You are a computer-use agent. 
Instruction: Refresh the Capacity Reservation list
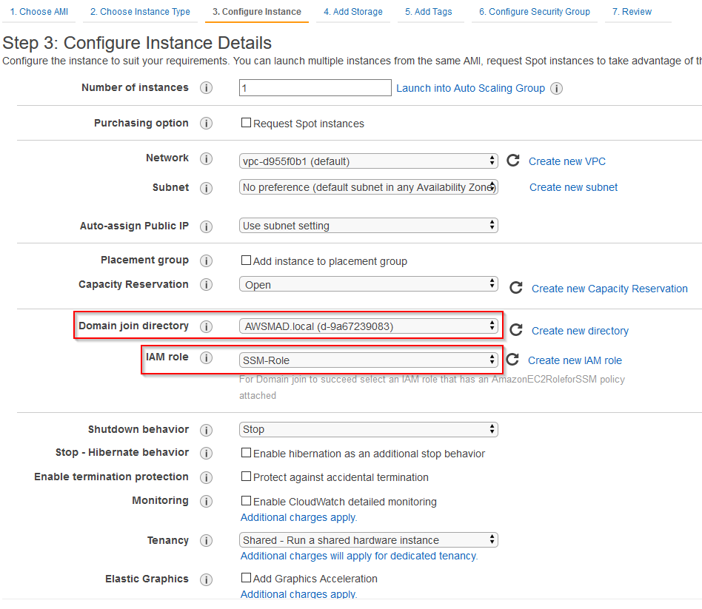pyautogui.click(x=515, y=288)
